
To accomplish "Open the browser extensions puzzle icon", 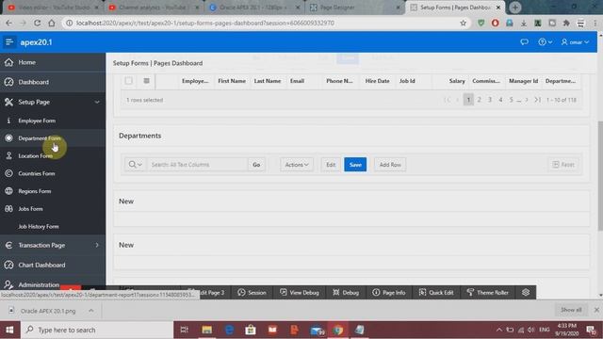I will coord(566,23).
